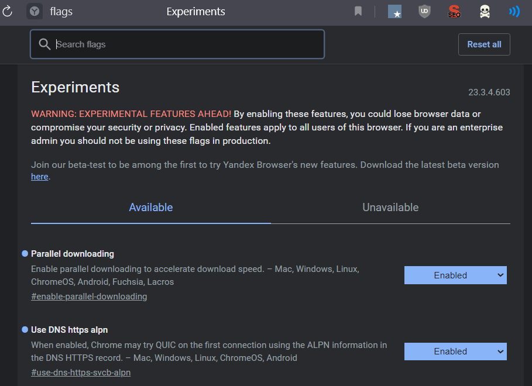Click the Experiments main heading
The image size is (532, 386).
(x=75, y=88)
